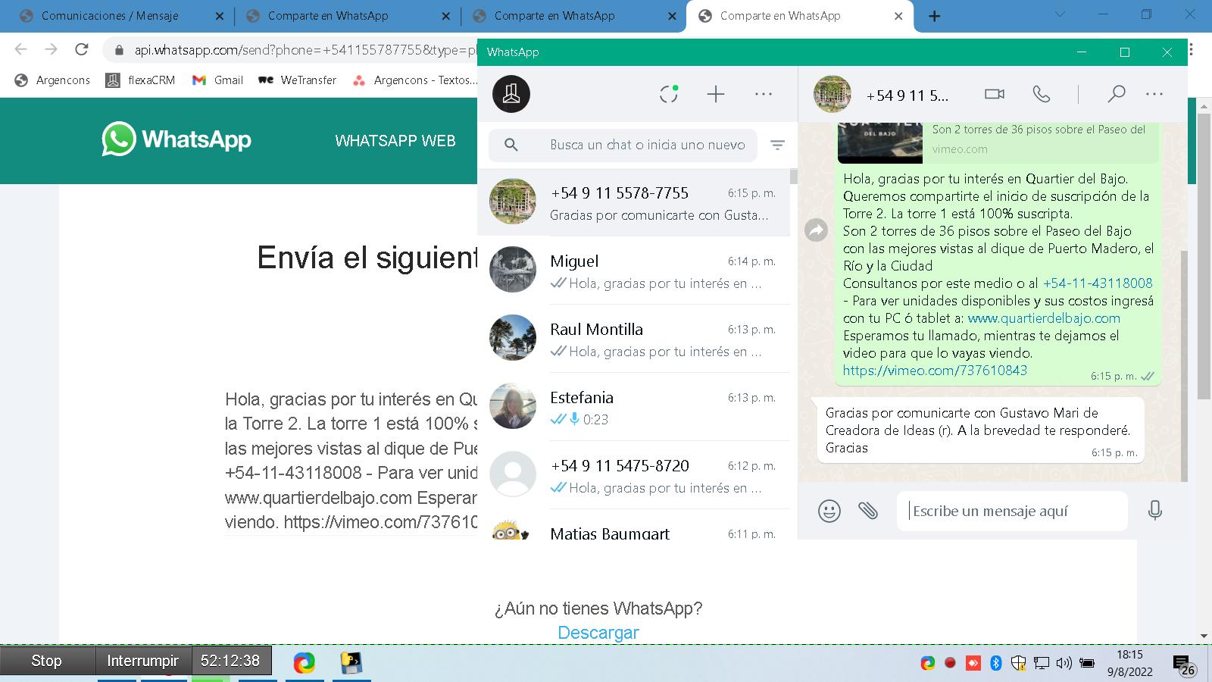Open the notification center with 26 notifications
This screenshot has height=682, width=1212.
(x=1183, y=665)
